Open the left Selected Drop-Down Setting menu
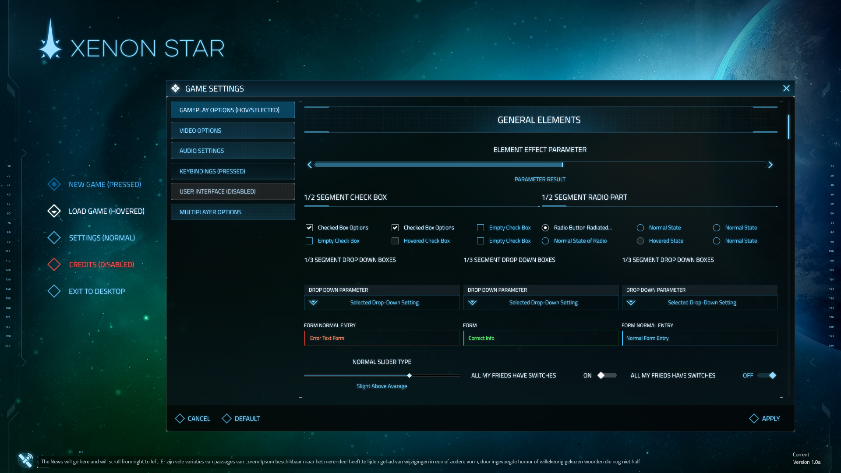 click(384, 302)
